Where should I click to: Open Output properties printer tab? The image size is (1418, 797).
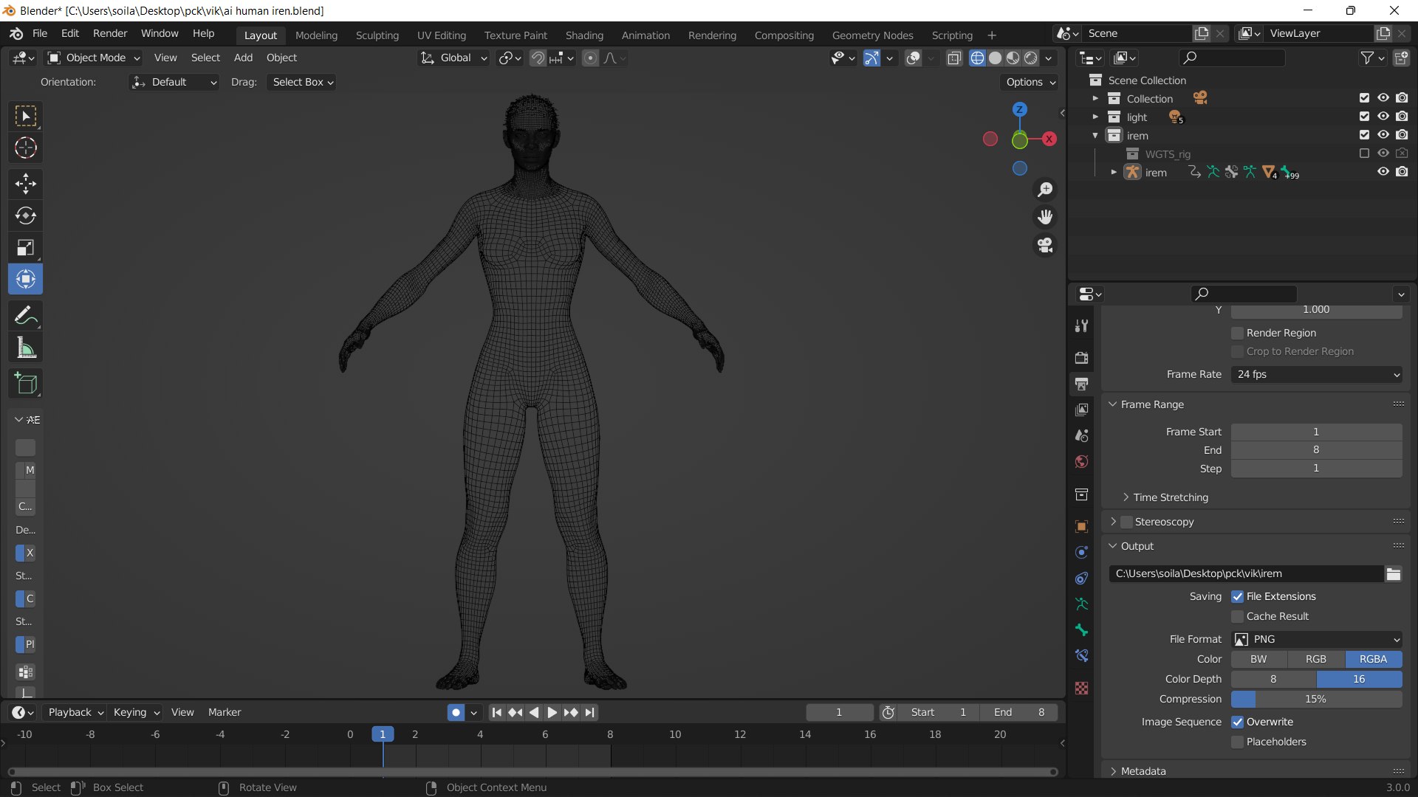(1082, 384)
